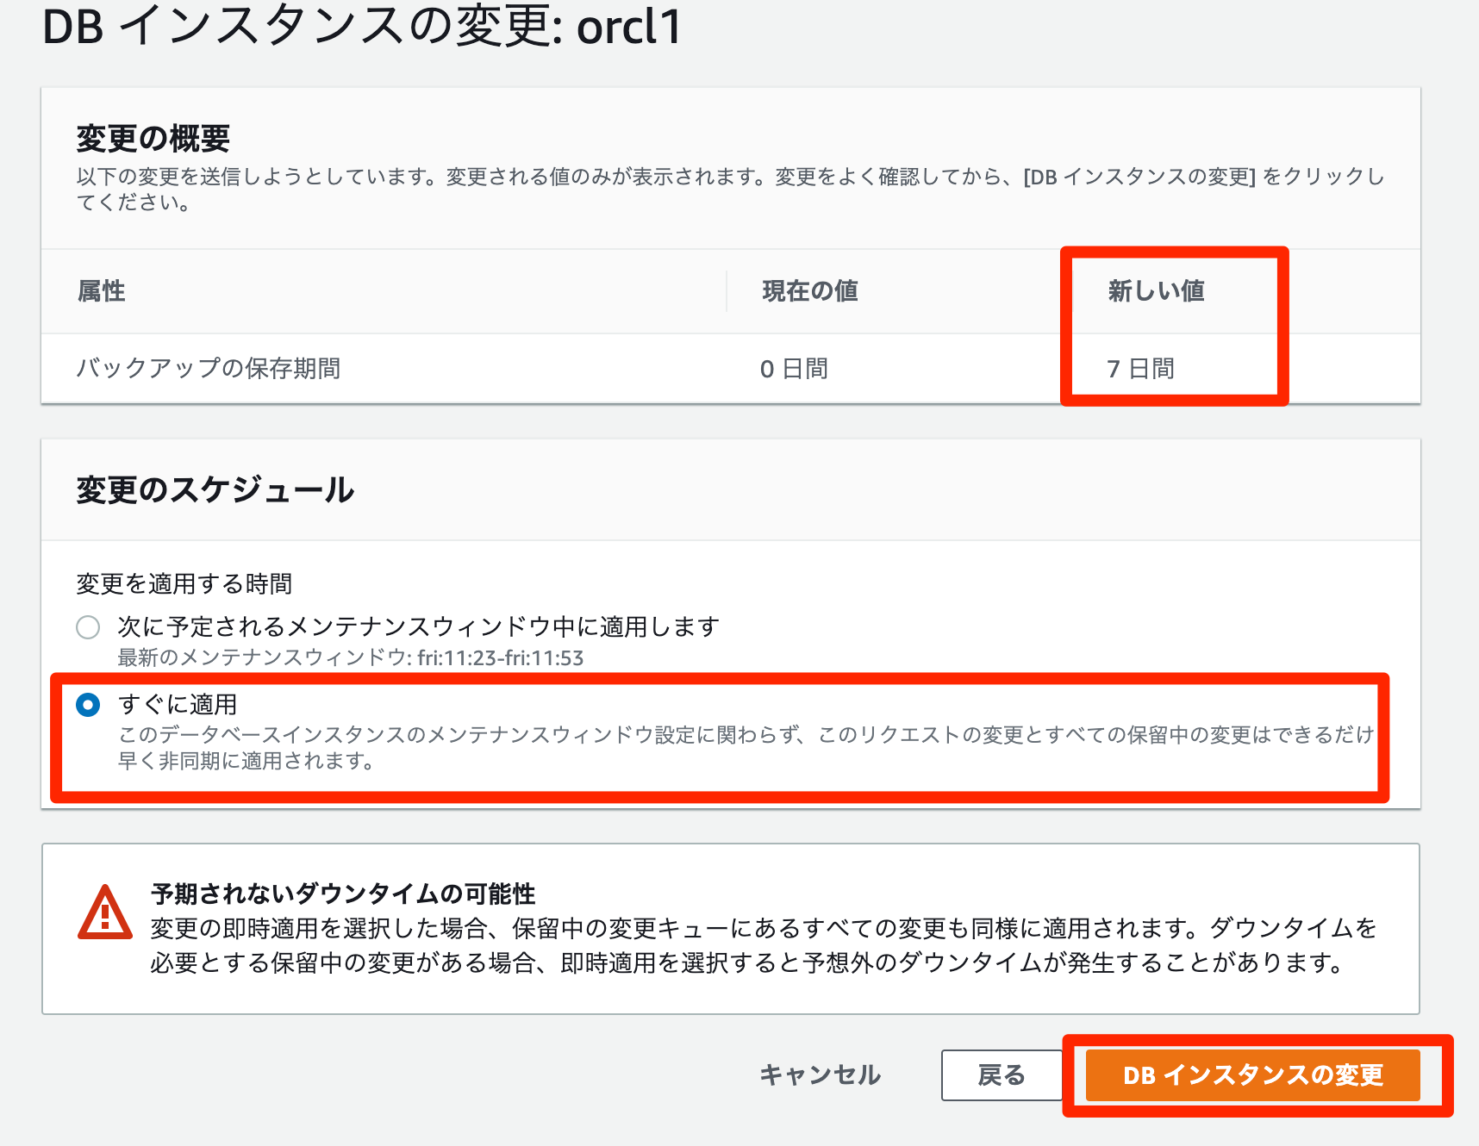
Task: Click the 新しい値 column header
Action: coord(1156,291)
